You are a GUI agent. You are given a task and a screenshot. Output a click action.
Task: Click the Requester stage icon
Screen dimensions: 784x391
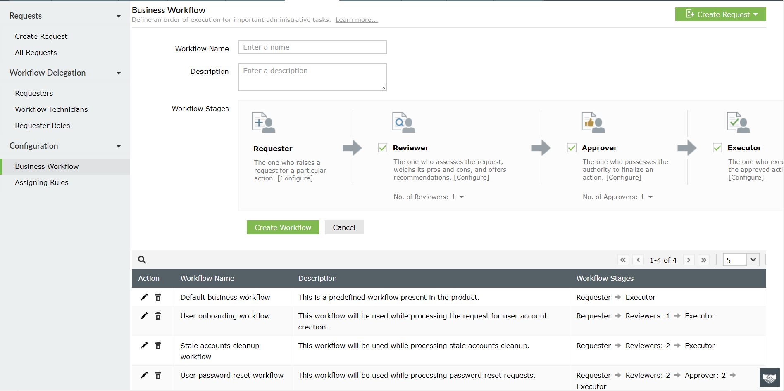(x=264, y=122)
